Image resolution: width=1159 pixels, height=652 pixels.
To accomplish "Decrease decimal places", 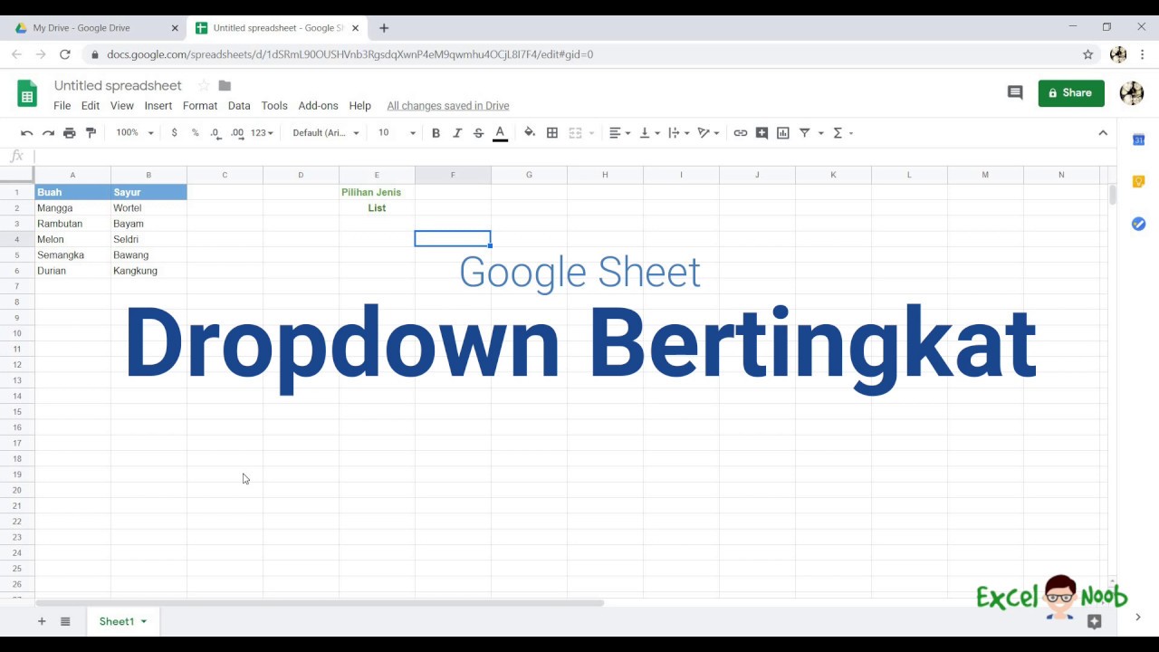I will [216, 133].
